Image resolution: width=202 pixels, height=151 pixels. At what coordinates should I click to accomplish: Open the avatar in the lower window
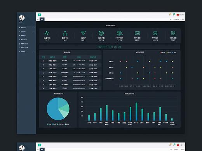22,148
